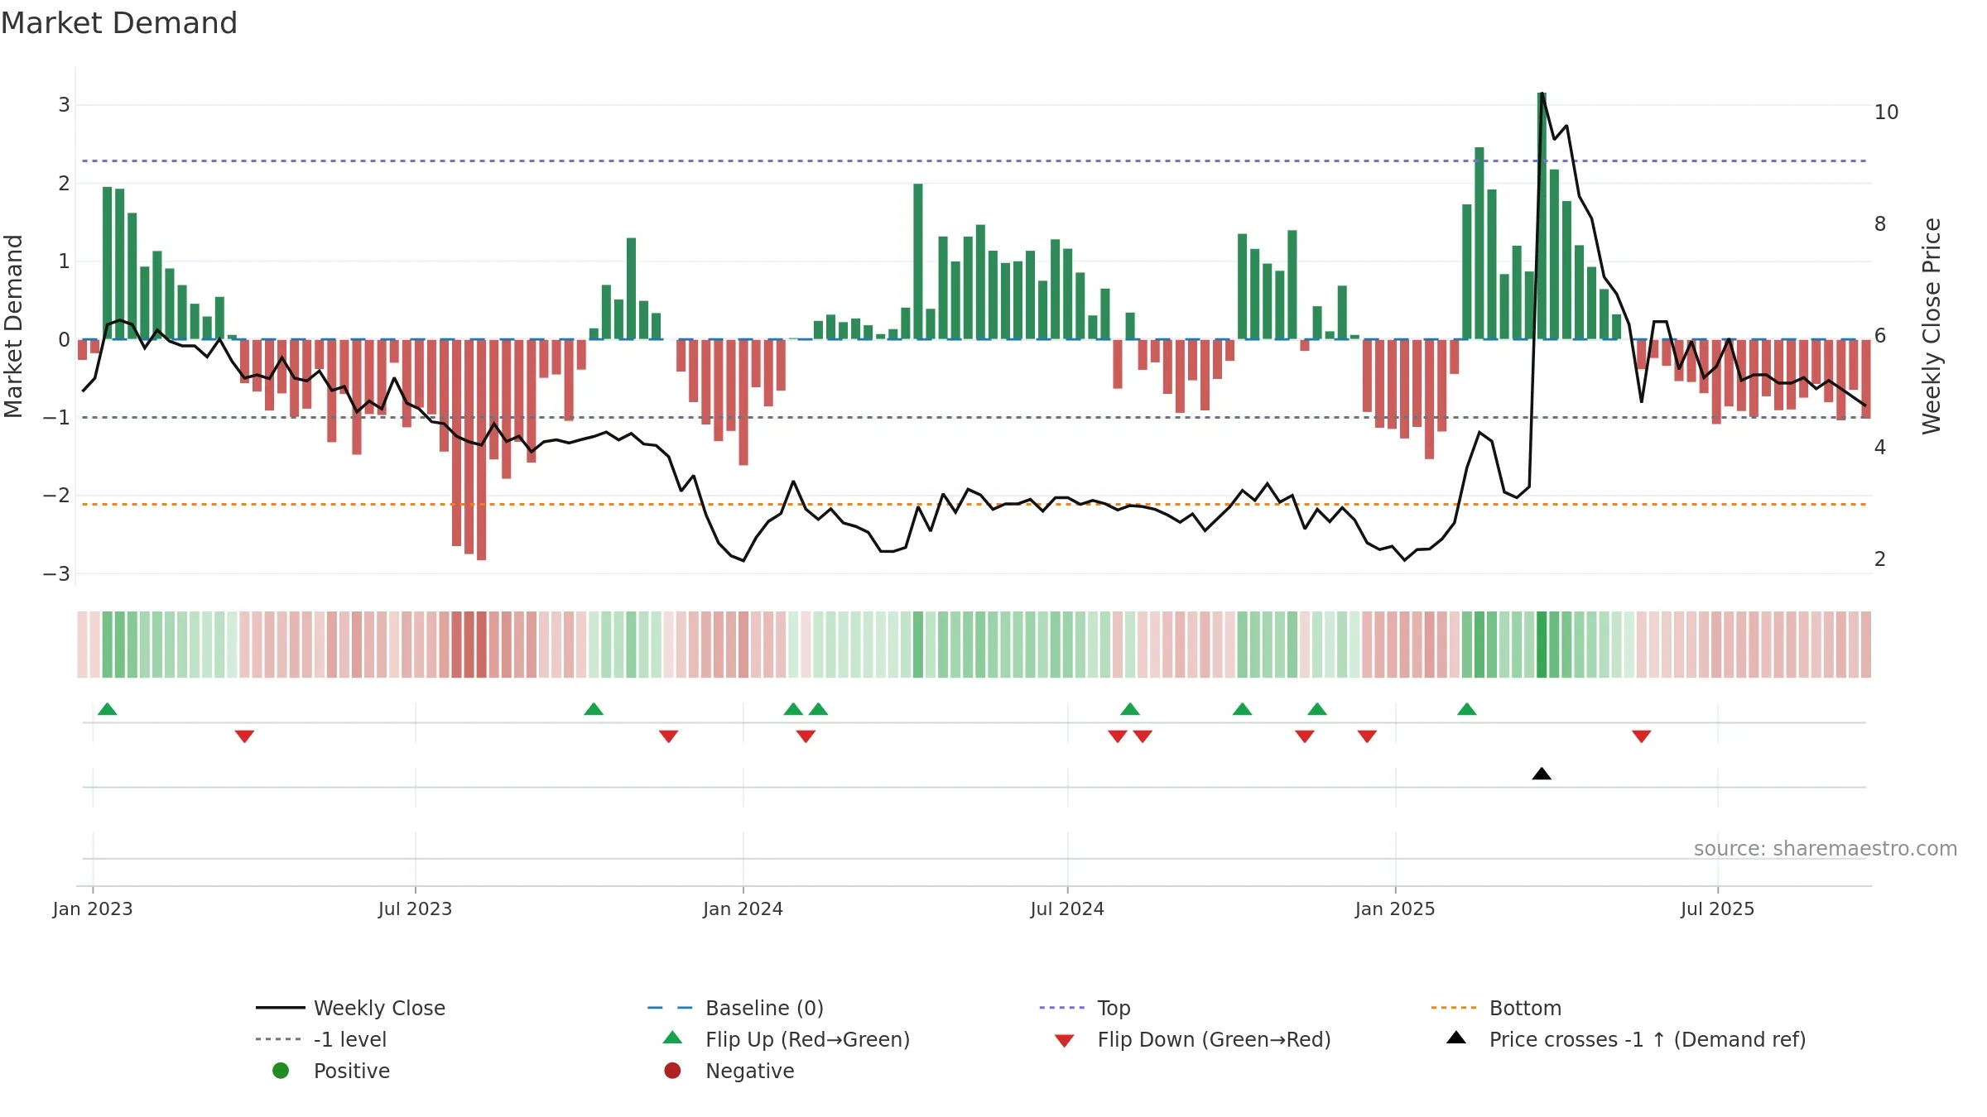
Task: Click the Jan 2023 x-axis label
Action: [93, 909]
